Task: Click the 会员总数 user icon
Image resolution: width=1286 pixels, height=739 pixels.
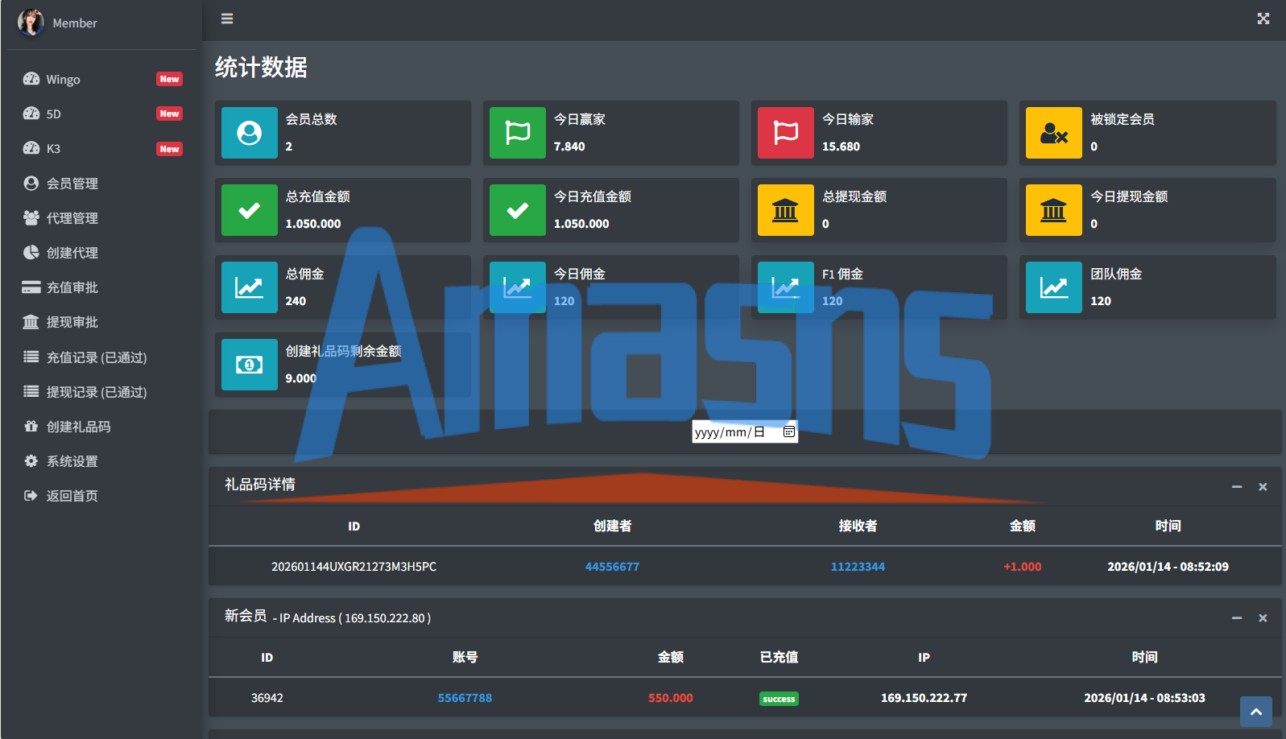Action: [x=250, y=133]
